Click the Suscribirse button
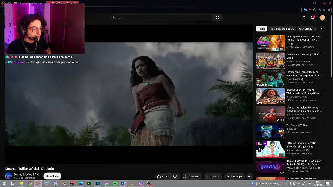Viewport: 333px width, 187px height. coord(52,176)
